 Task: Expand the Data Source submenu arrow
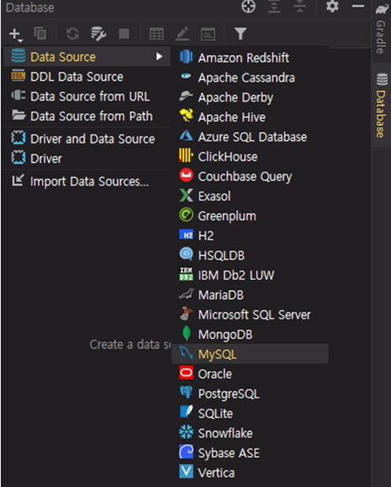160,57
